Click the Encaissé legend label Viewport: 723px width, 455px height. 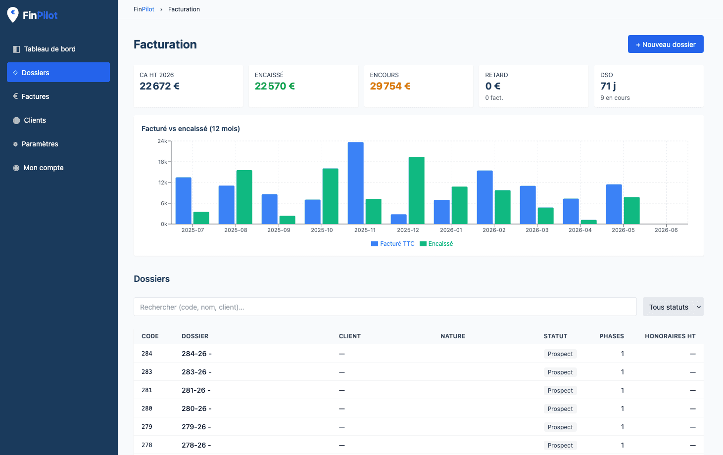click(441, 244)
